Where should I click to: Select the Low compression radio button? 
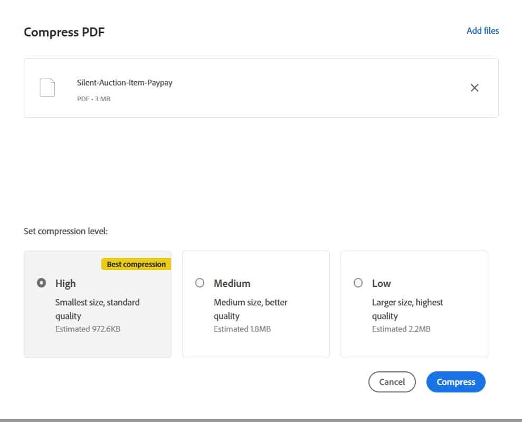(358, 283)
